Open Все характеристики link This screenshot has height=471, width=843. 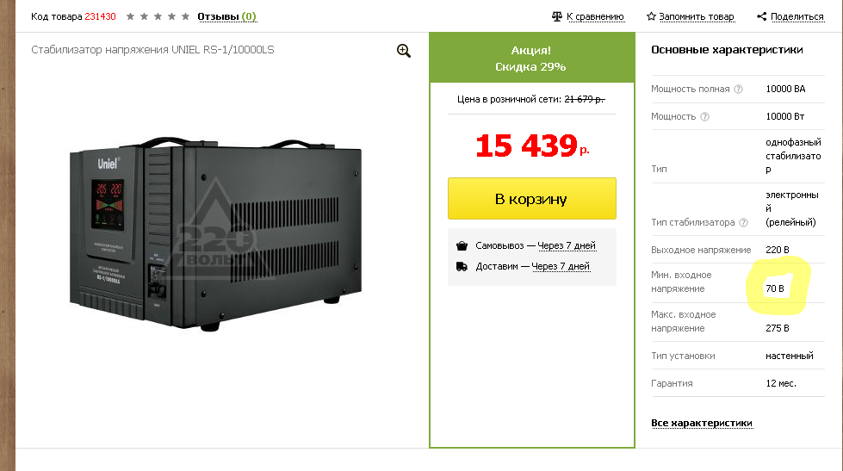pos(702,423)
